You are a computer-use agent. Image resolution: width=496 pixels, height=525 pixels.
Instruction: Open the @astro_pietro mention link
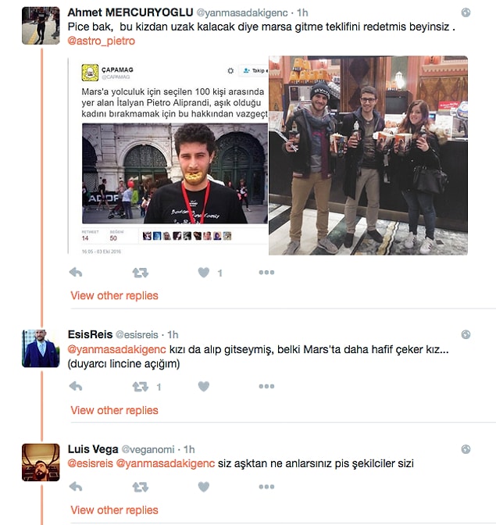(102, 41)
